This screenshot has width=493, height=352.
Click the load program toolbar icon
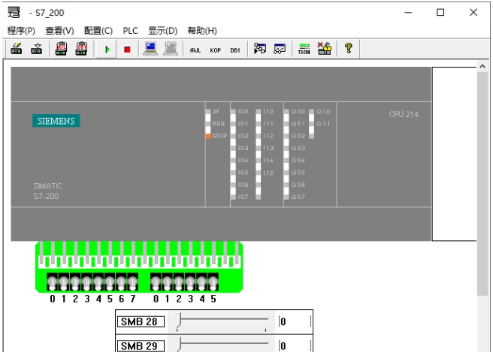(x=17, y=49)
